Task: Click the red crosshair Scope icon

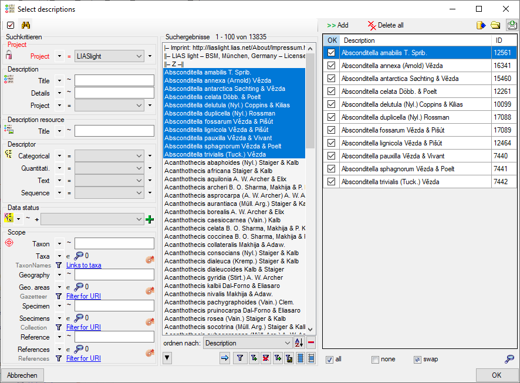Action: (9, 242)
